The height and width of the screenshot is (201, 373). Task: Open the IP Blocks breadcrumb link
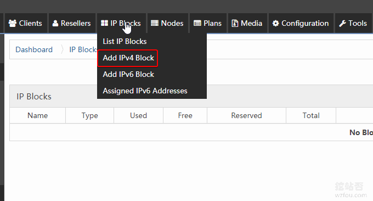tap(83, 49)
